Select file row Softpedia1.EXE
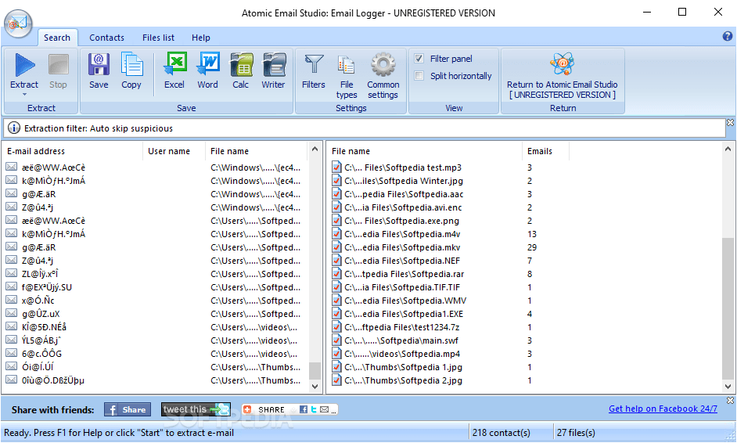 524,314
